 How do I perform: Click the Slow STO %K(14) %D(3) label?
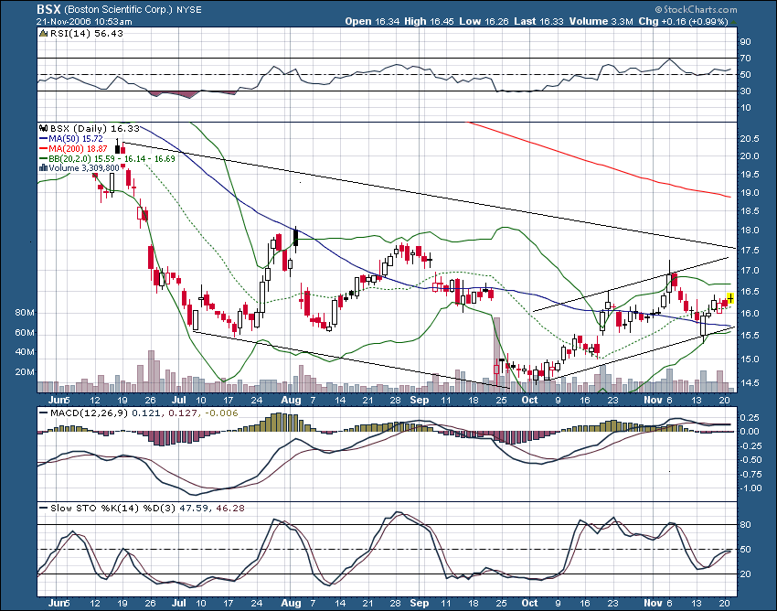point(113,508)
